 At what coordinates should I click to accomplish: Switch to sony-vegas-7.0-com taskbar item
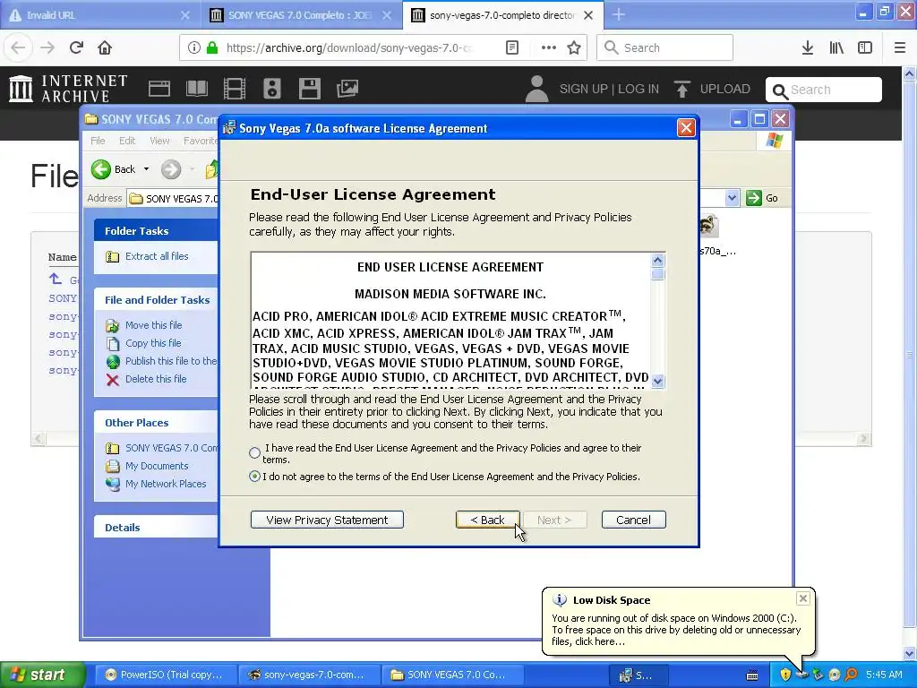click(308, 675)
